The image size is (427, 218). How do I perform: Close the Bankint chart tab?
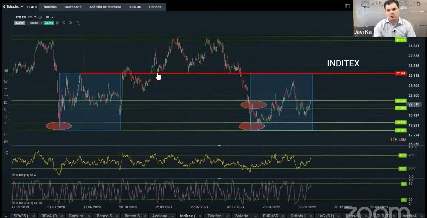89,216
